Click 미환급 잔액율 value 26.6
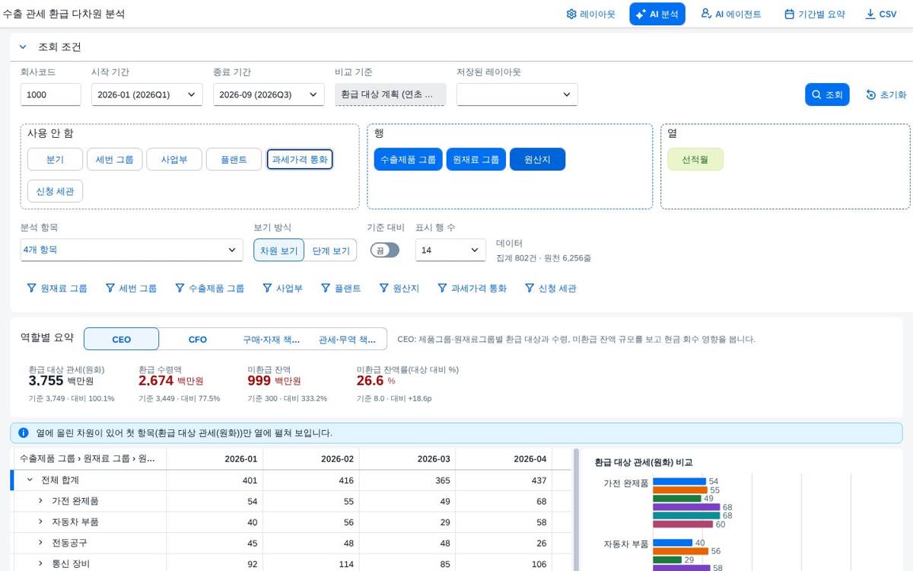Image resolution: width=913 pixels, height=571 pixels. [370, 381]
